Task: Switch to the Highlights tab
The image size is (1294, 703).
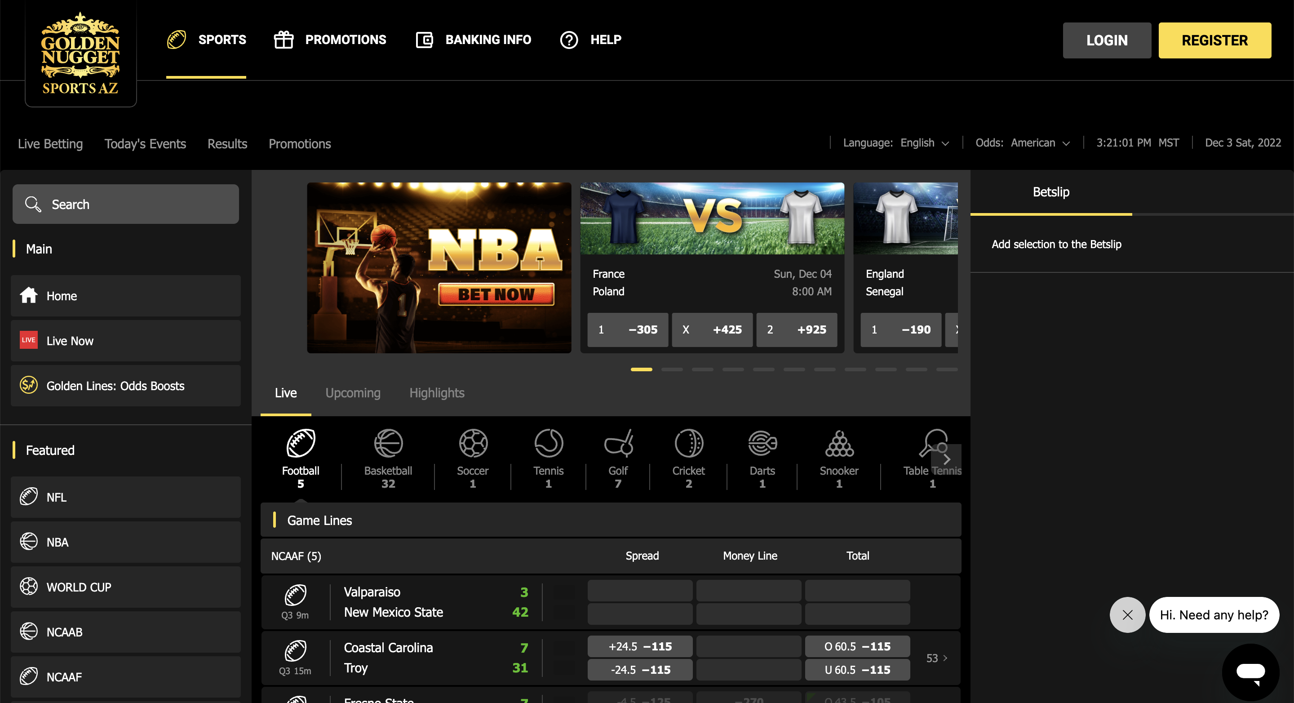Action: coord(437,393)
